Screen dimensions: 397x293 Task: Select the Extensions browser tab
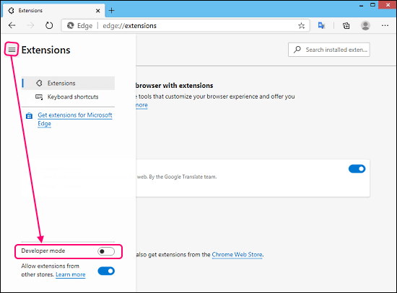point(53,11)
